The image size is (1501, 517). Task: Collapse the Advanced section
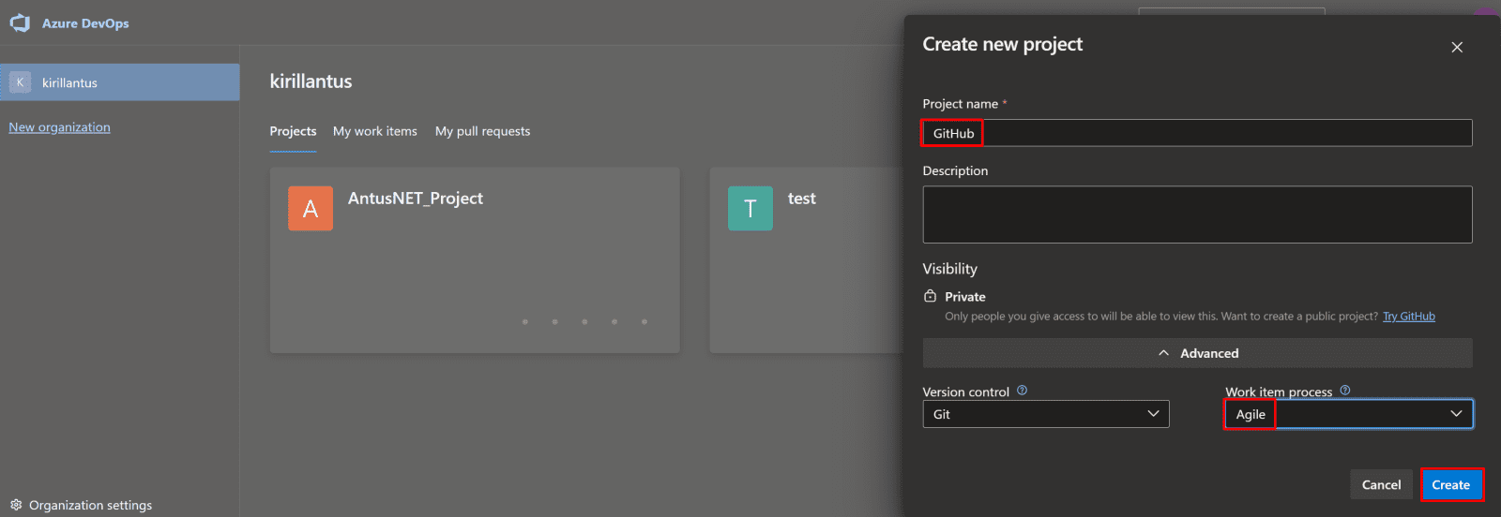[1197, 353]
